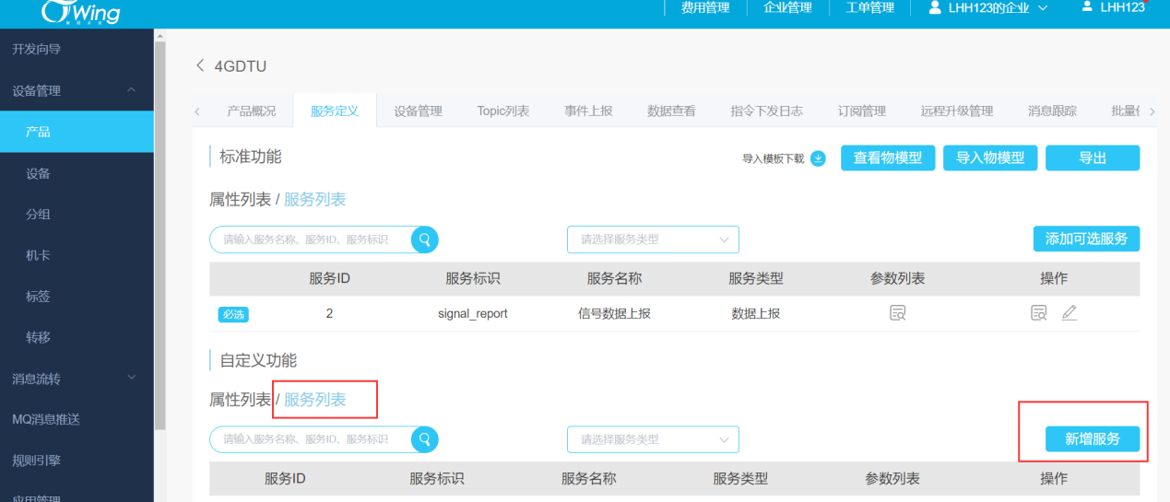This screenshot has height=502, width=1170.
Task: Collapse the 设备管理 sidebar menu
Action: (x=131, y=90)
